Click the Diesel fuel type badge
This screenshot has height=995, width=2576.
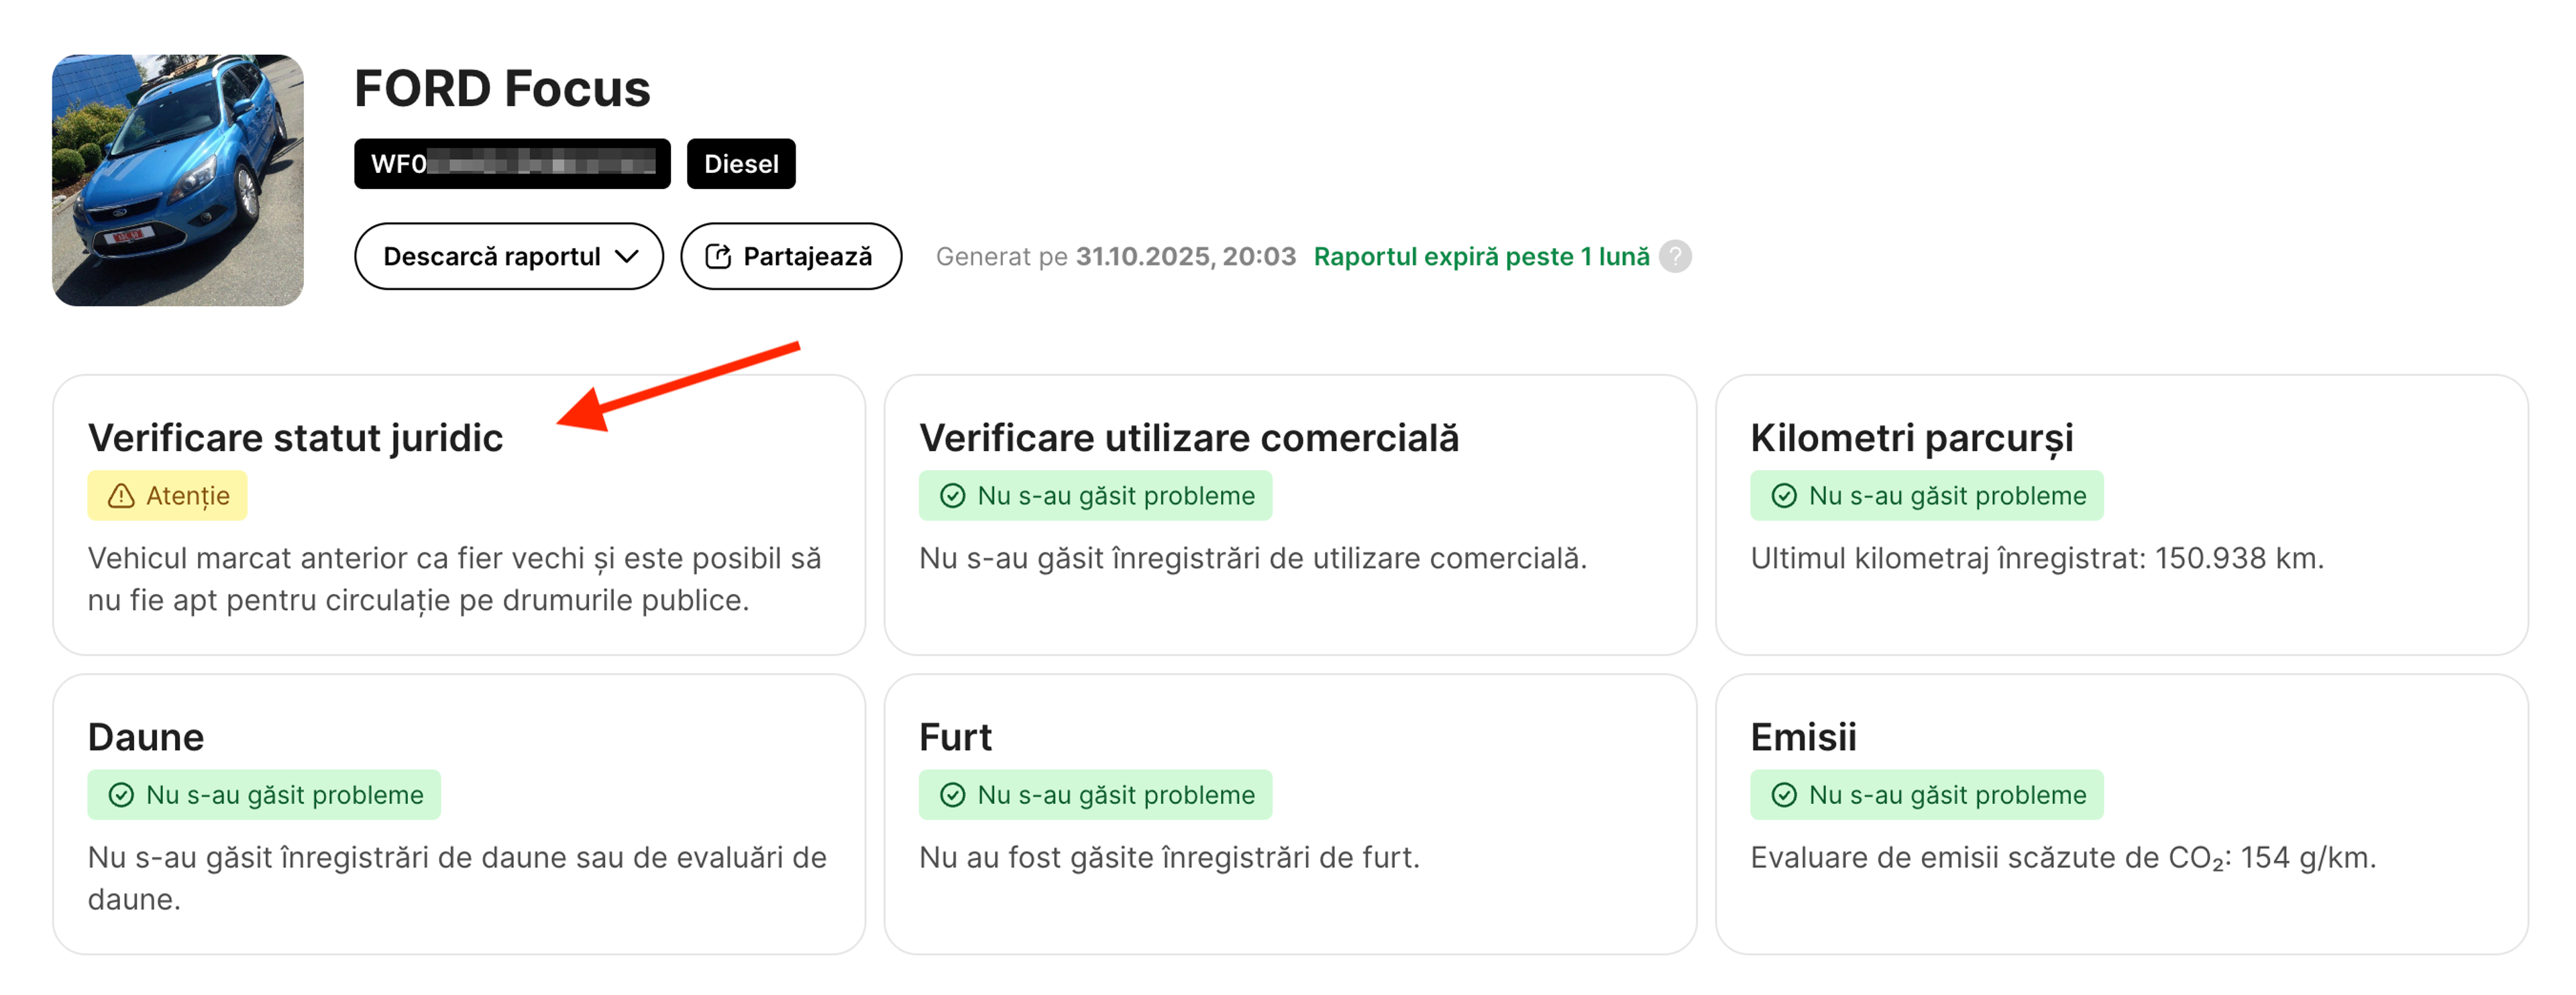tap(740, 163)
